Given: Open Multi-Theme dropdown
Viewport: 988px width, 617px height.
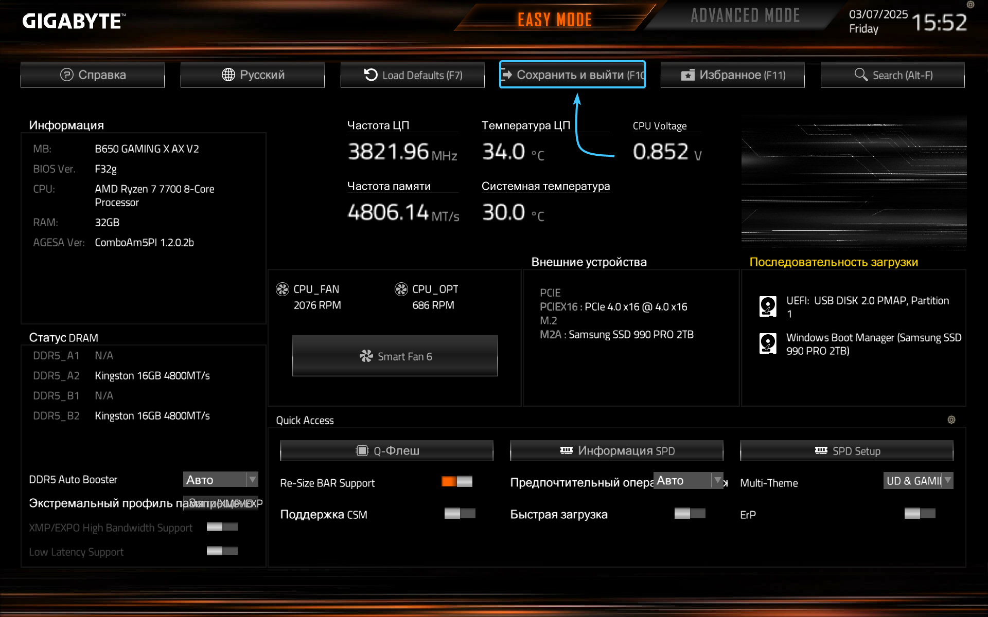Looking at the screenshot, I should coord(919,480).
